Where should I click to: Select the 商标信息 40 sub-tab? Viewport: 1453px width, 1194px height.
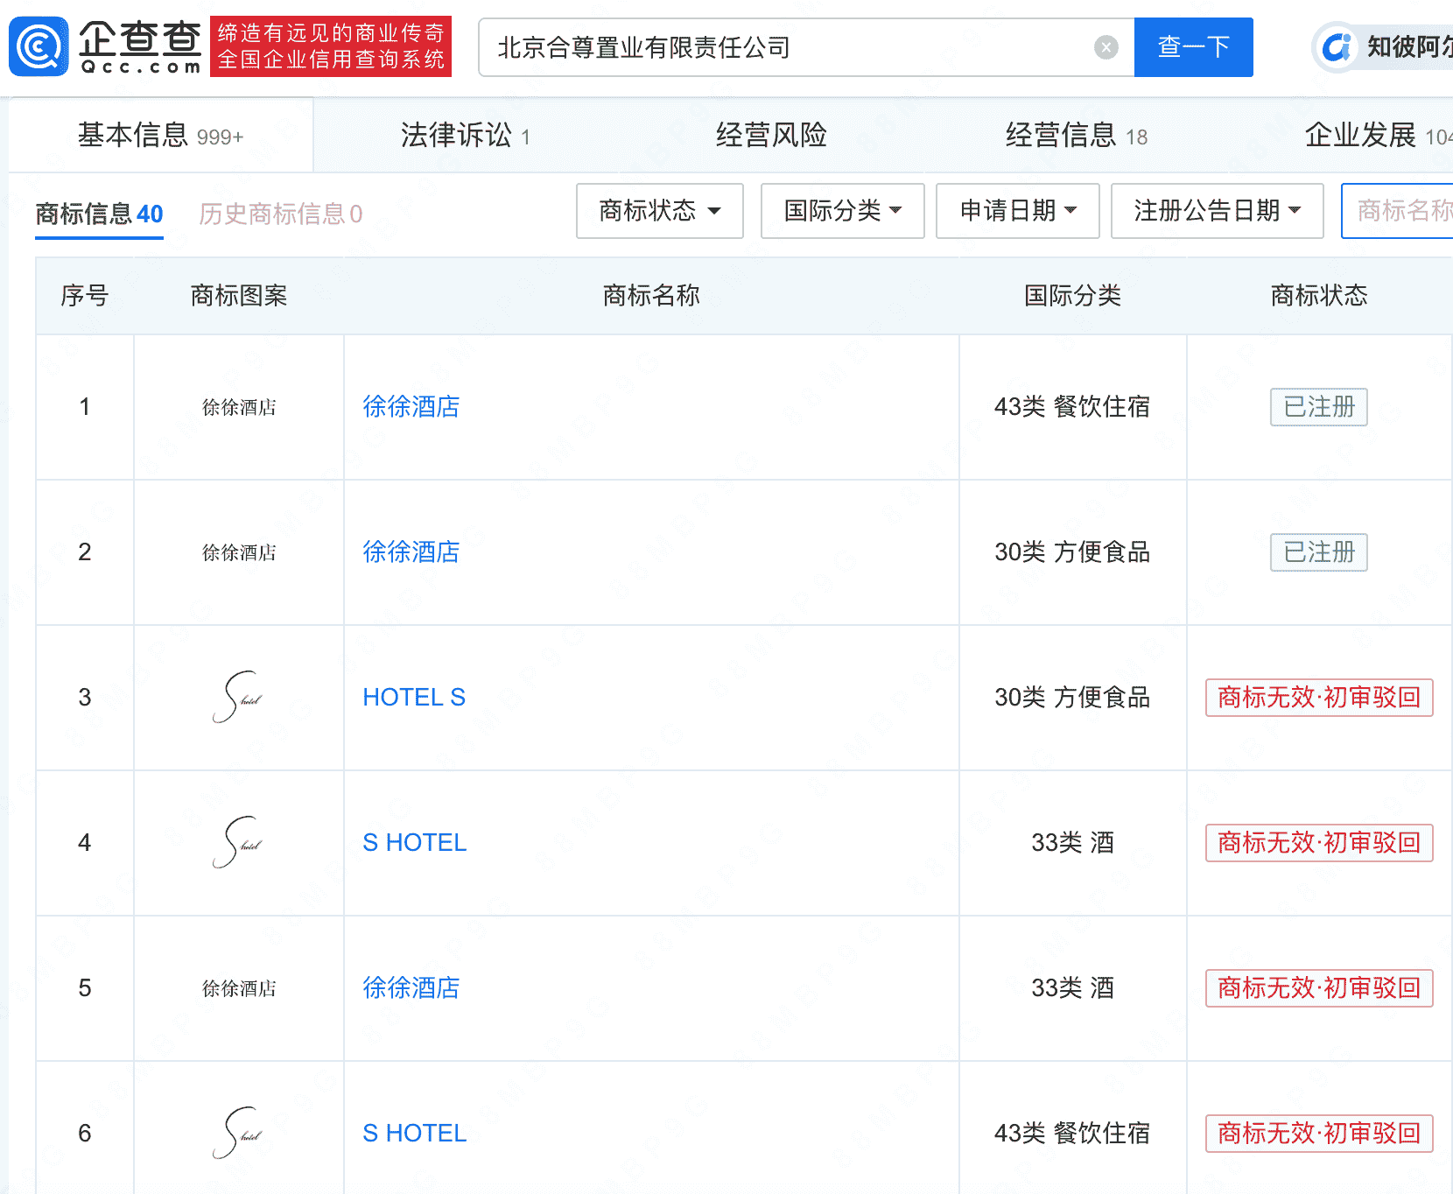pos(98,213)
